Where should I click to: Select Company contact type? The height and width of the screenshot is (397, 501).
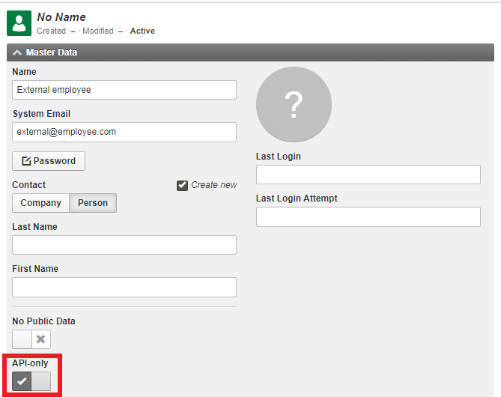point(41,203)
